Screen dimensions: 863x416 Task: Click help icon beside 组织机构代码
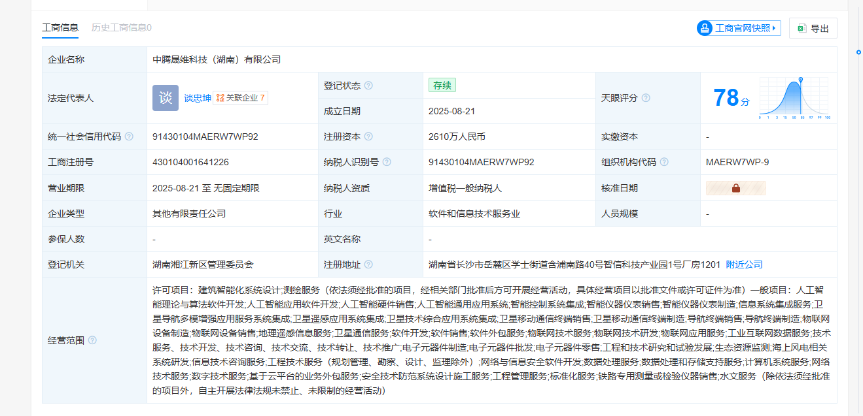tap(664, 162)
